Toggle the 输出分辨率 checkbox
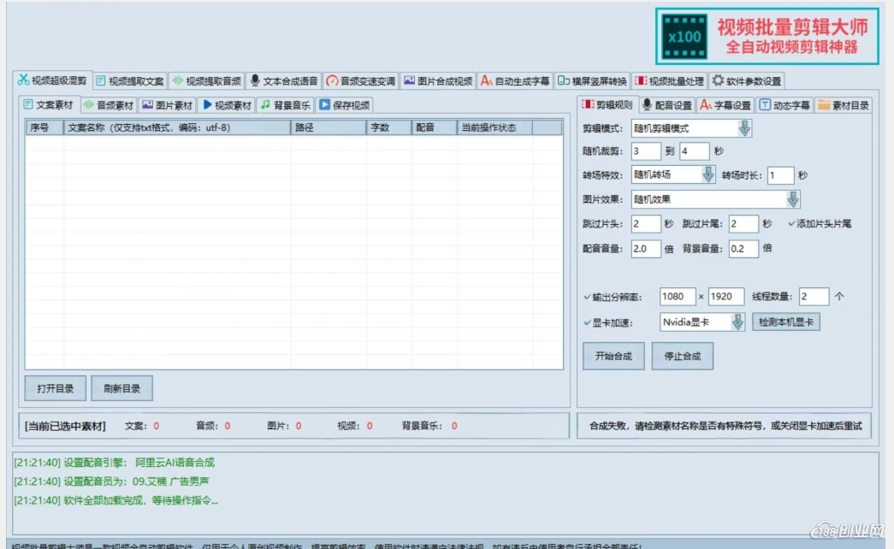Image resolution: width=894 pixels, height=549 pixels. click(x=587, y=297)
